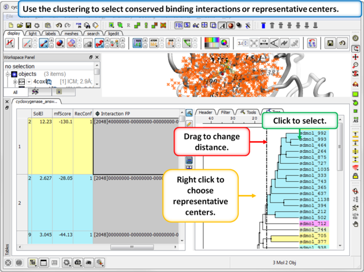The image size is (364, 272).
Task: Open the ligedit tab
Action: [x=114, y=34]
